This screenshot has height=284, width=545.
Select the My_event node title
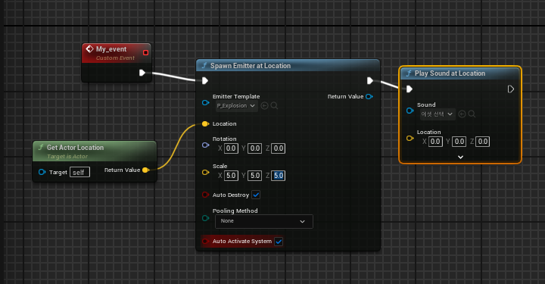tap(111, 49)
